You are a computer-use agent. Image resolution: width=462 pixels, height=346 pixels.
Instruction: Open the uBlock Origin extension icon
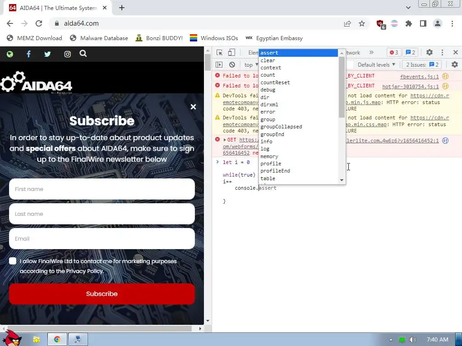(381, 24)
